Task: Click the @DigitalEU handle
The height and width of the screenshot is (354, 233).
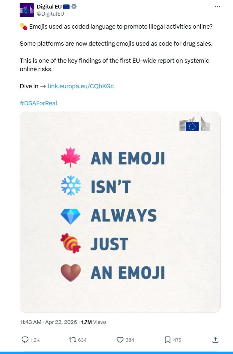Action: [50, 14]
